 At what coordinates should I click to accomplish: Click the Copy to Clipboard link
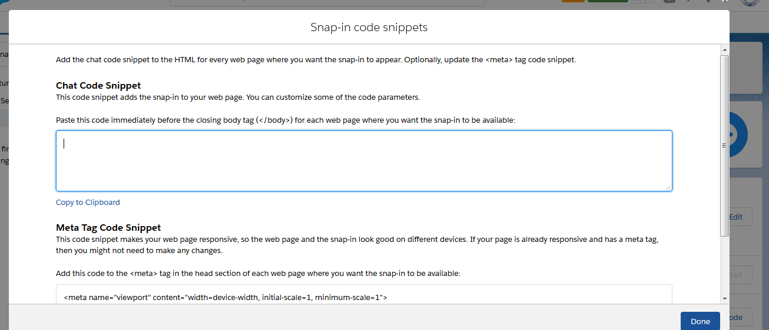88,203
